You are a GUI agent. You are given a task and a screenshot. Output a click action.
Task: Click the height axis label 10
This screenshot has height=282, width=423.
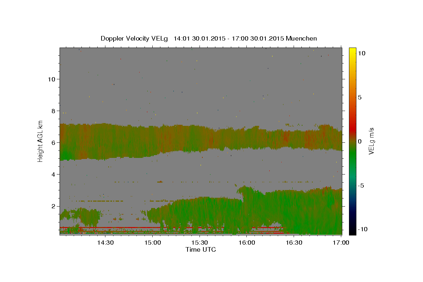(51, 79)
